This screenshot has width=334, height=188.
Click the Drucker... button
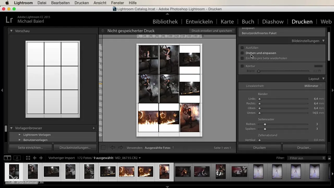(304, 148)
